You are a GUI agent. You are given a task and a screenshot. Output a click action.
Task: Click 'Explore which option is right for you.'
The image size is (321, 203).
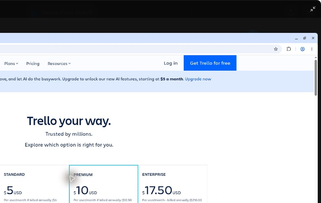click(x=69, y=145)
